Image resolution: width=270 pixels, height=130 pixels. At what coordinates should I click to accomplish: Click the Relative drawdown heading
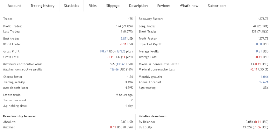(153, 116)
